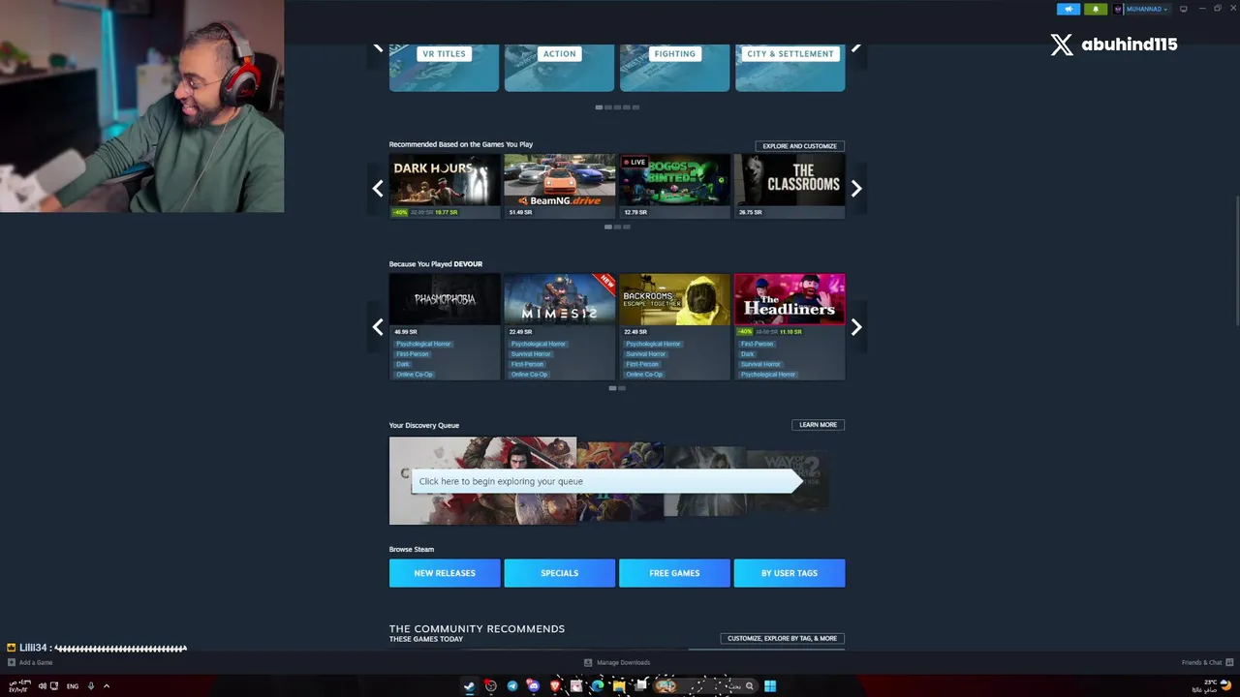The width and height of the screenshot is (1240, 697).
Task: Open the FREE GAMES browse tab
Action: point(674,573)
